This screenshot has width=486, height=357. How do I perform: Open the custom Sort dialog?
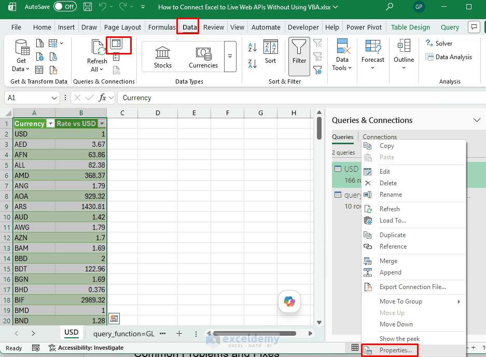(270, 52)
